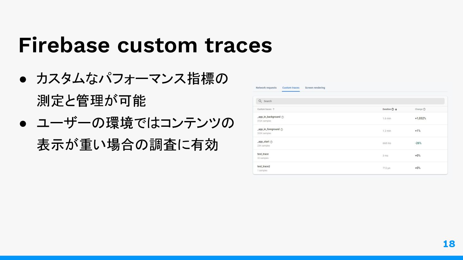Click the 1.2 min duration value
The width and height of the screenshot is (463, 260).
(387, 131)
